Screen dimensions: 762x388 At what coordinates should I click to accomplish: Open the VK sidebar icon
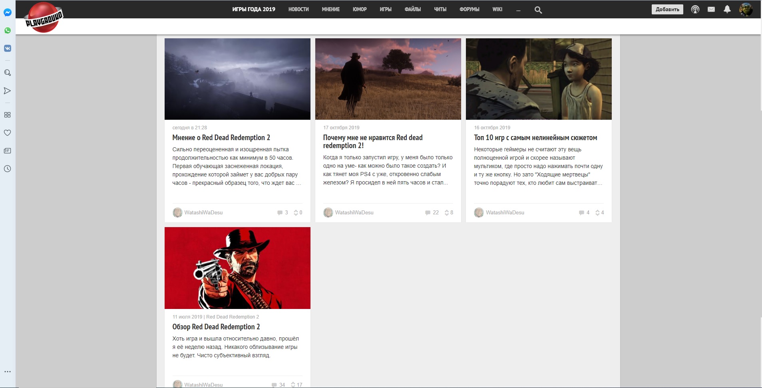point(7,48)
